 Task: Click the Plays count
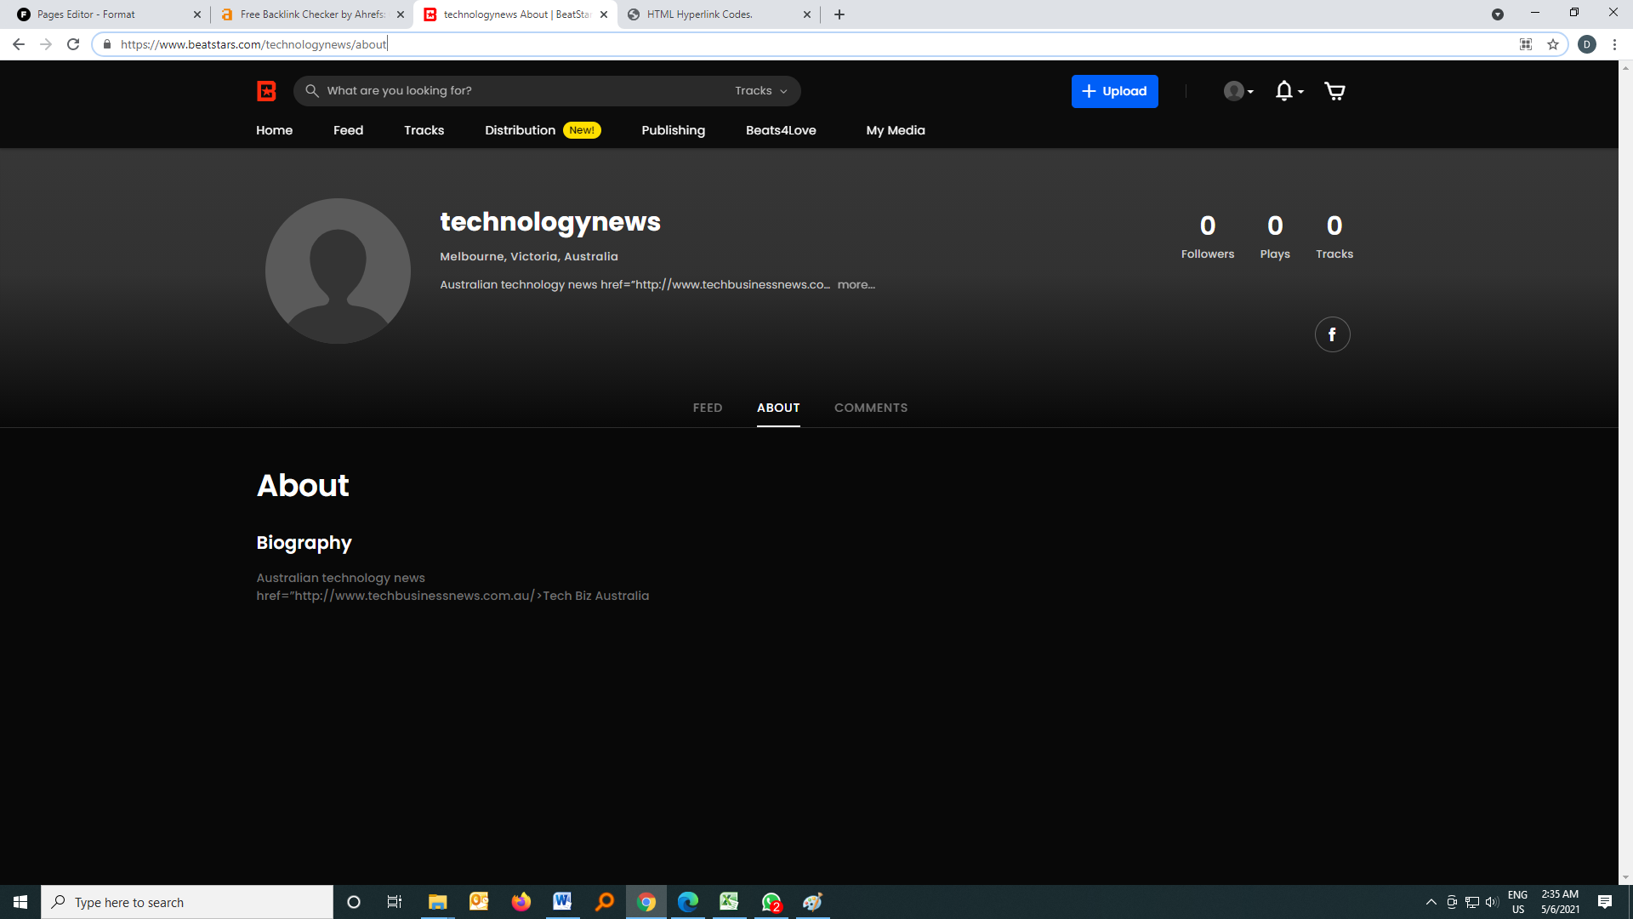[1274, 237]
